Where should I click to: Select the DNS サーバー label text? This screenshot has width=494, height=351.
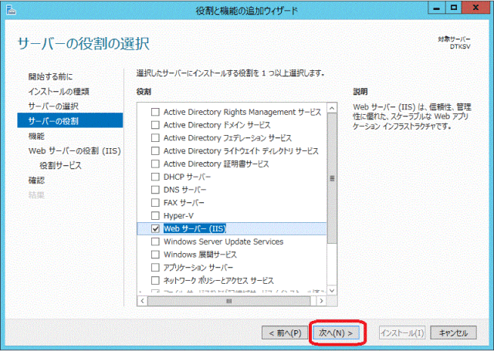pos(184,190)
